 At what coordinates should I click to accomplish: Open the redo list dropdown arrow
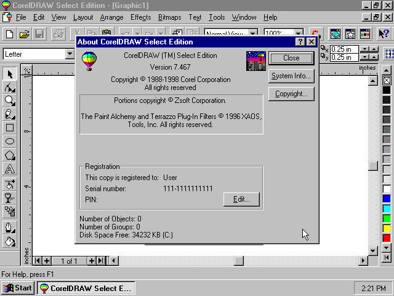pos(161,33)
